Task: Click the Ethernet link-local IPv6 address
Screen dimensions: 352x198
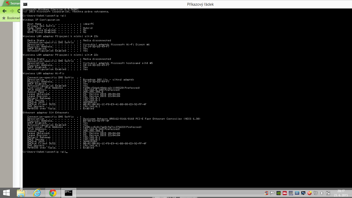Action: (x=112, y=127)
